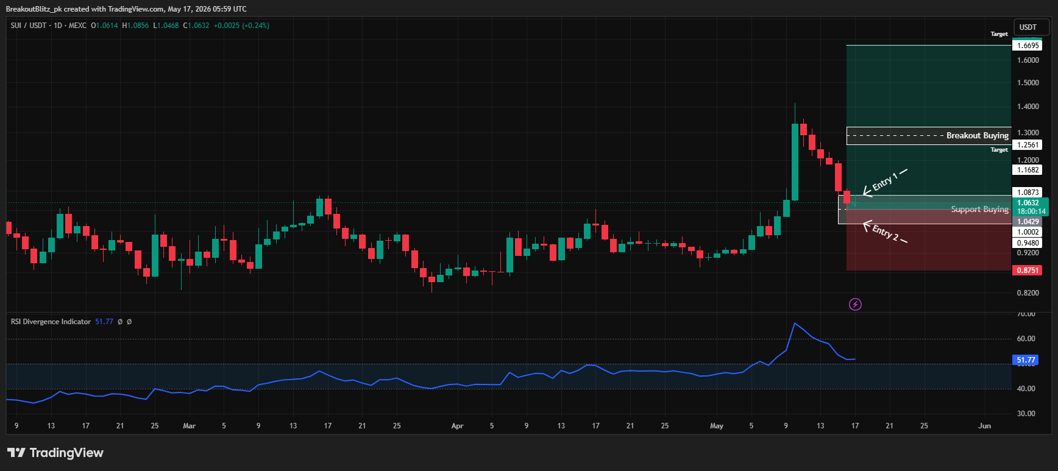Click the Mar label on time axis
The height and width of the screenshot is (471, 1058).
[190, 426]
